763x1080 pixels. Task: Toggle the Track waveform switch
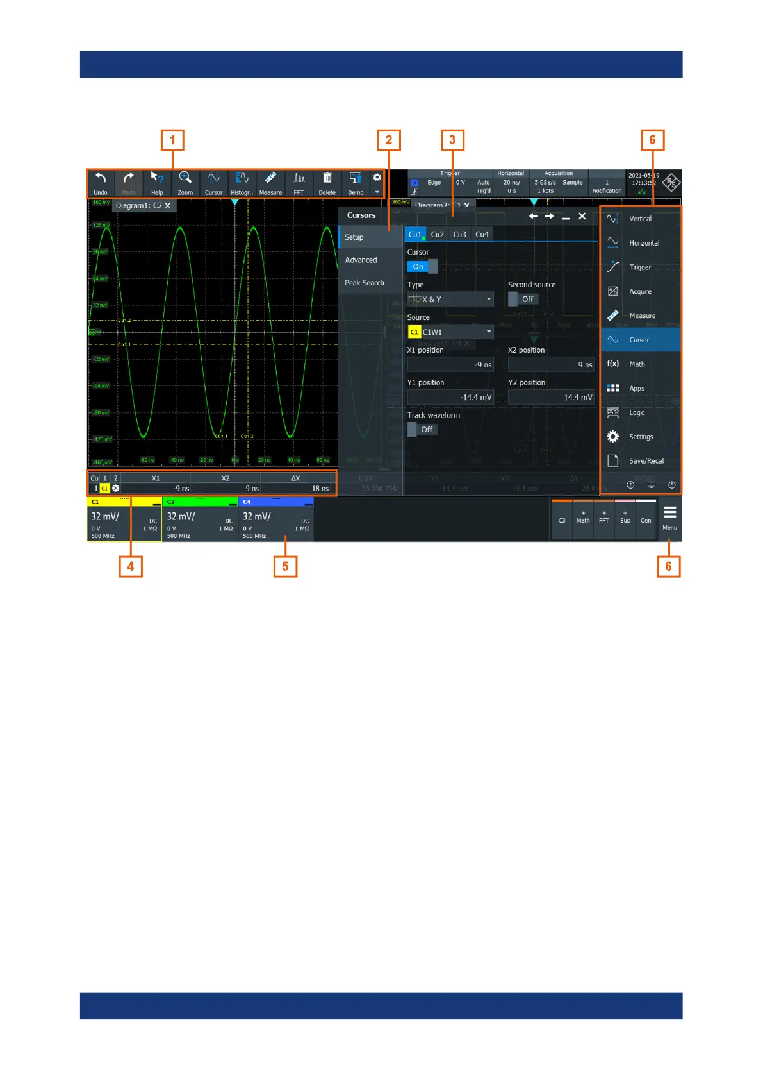point(423,430)
